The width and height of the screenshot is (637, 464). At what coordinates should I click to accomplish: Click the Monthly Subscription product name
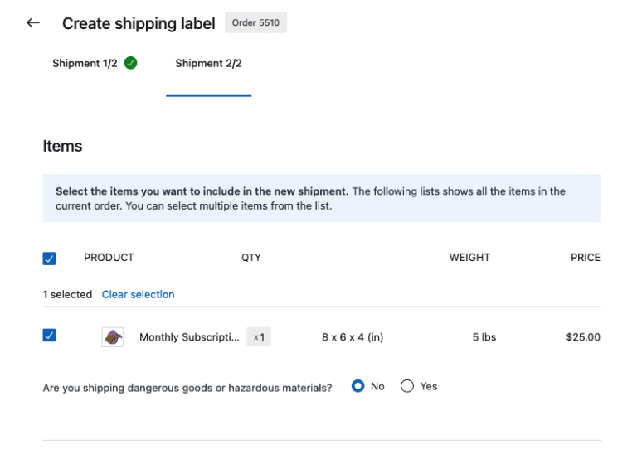tap(189, 337)
